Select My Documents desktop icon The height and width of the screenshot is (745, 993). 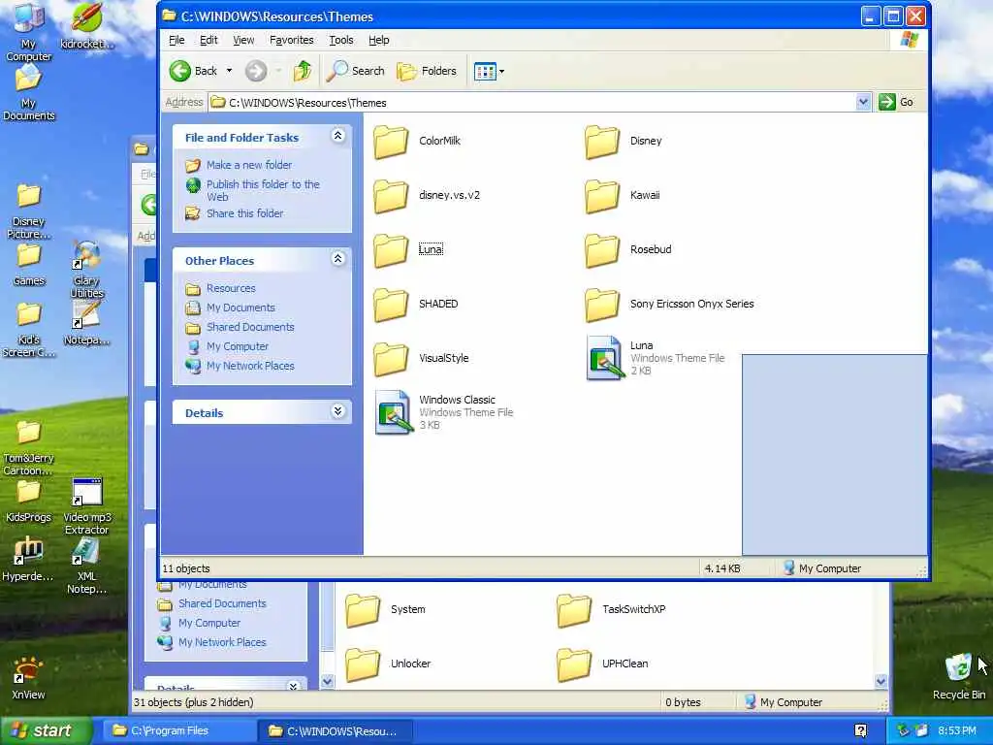28,92
